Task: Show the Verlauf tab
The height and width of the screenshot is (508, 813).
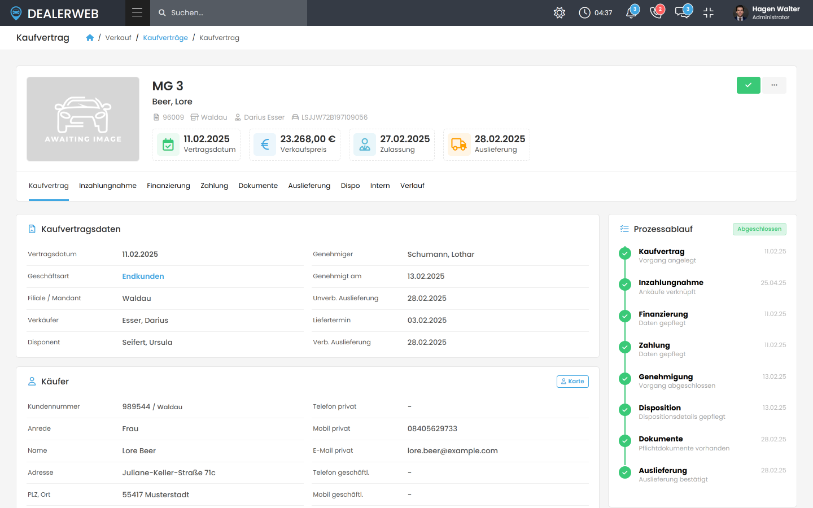Action: [412, 186]
